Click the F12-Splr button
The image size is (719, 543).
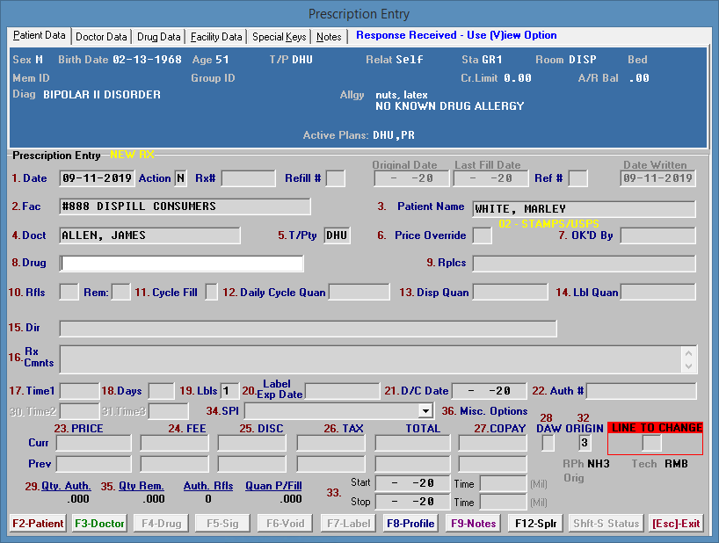coord(535,524)
